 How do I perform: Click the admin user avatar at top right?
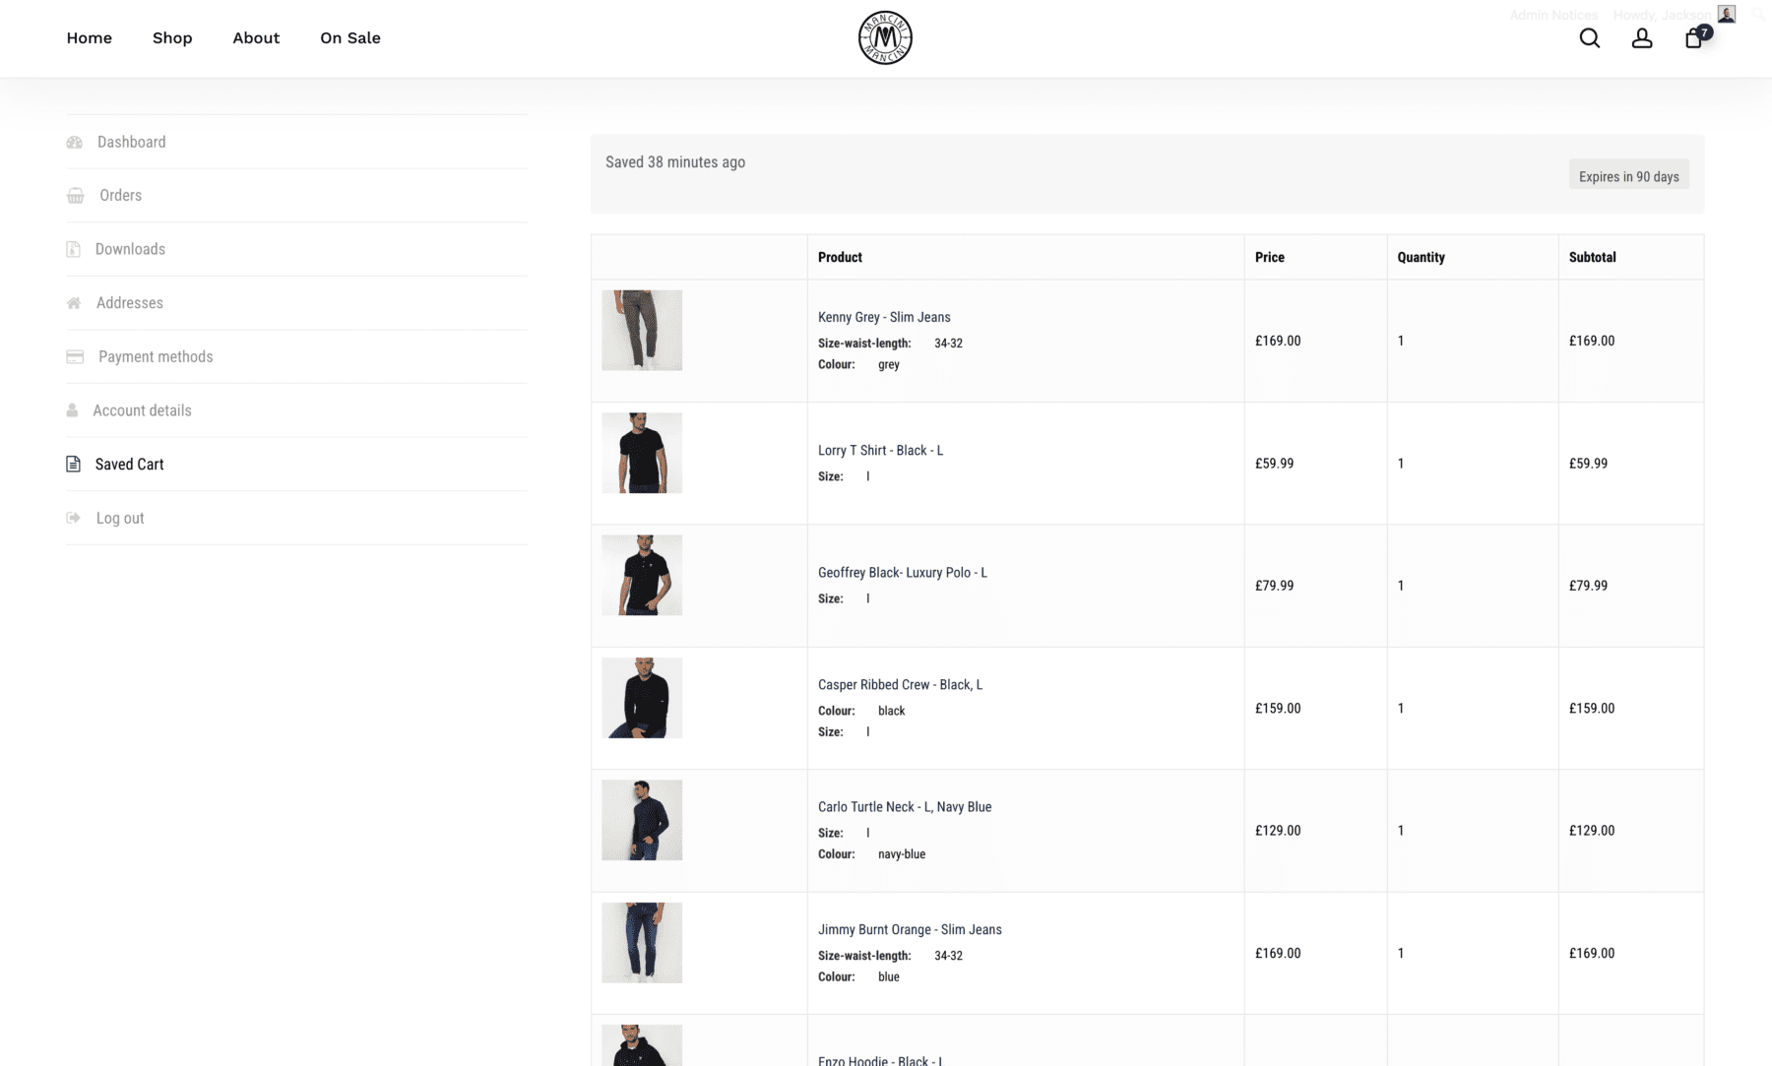point(1726,14)
